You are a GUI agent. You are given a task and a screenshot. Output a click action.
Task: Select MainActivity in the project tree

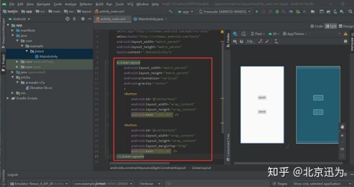point(46,56)
